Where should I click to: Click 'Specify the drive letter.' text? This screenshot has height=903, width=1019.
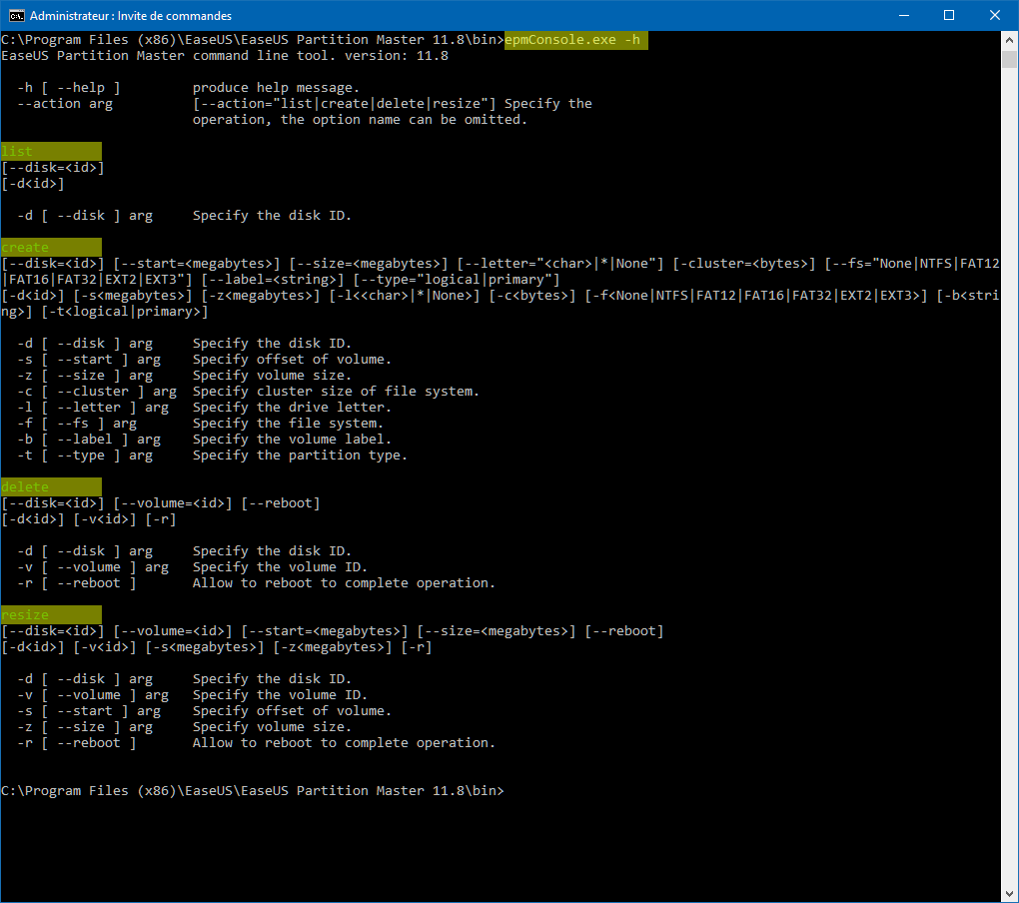coord(292,408)
